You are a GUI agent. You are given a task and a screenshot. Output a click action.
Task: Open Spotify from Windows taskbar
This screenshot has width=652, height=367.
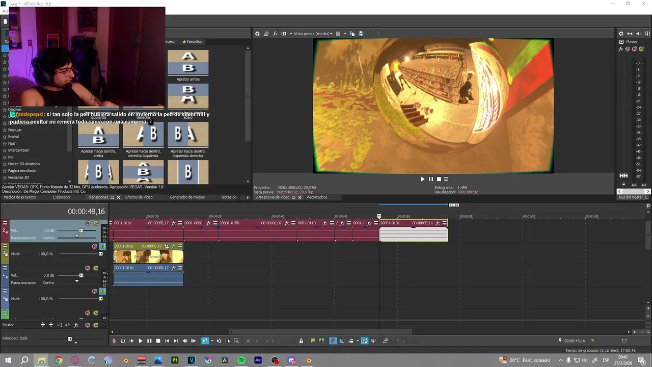coord(241,360)
